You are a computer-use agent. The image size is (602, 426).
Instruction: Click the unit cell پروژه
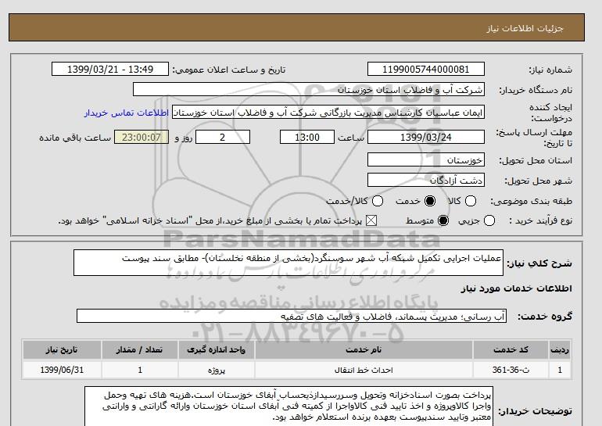(216, 370)
